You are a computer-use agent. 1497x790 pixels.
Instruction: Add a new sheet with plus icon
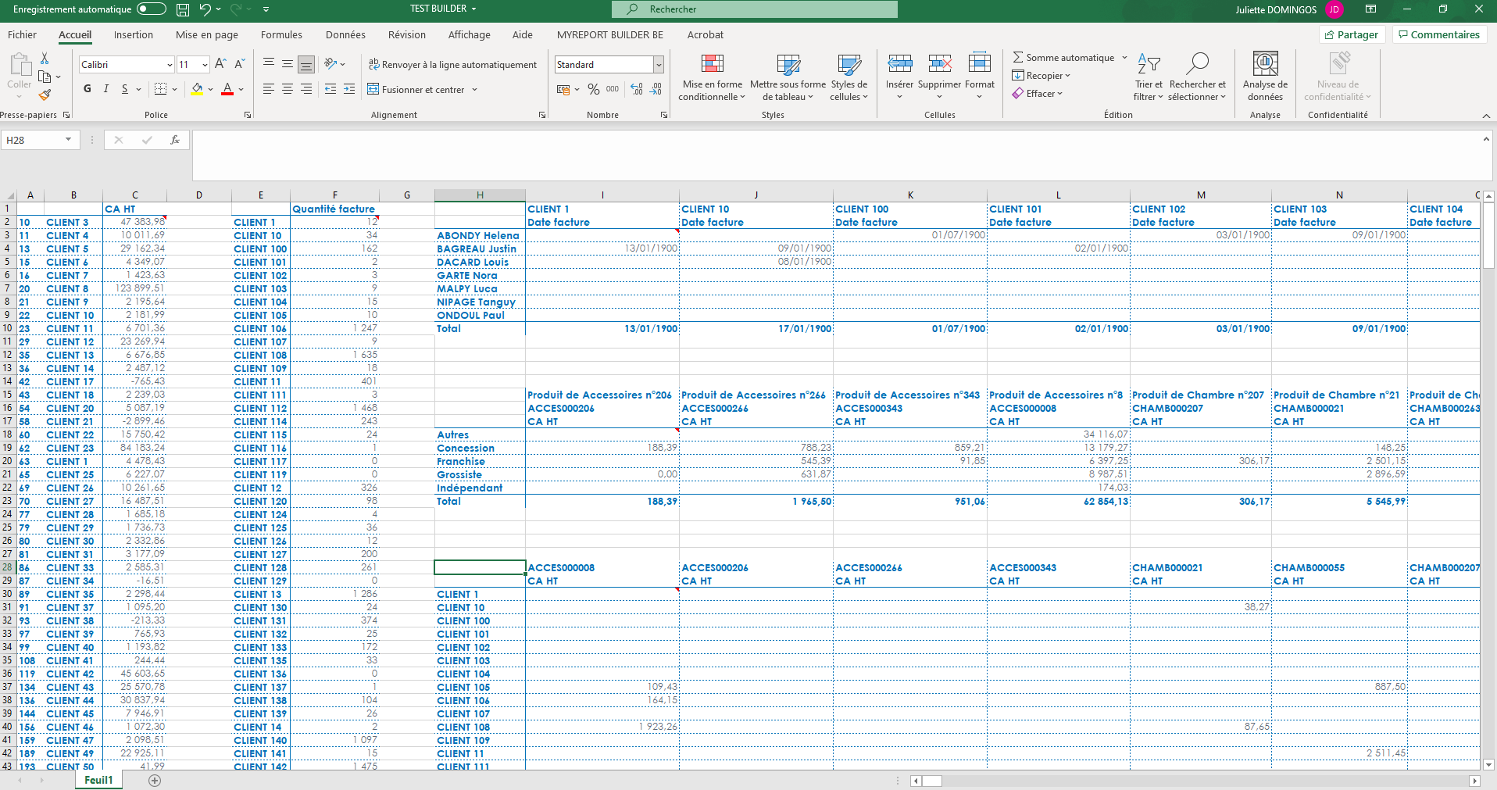(155, 781)
